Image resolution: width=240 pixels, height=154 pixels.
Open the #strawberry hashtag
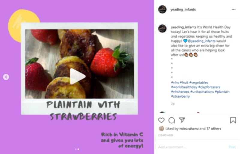[x=180, y=96]
